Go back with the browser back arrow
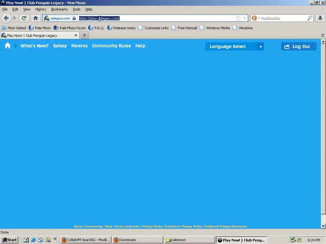 point(6,18)
